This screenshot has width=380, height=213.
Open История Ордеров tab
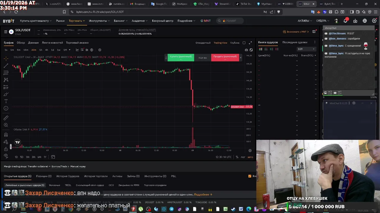[68, 176]
